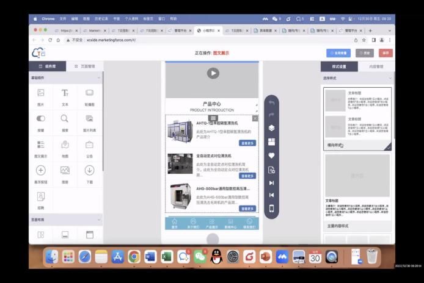The width and height of the screenshot is (424, 283).
Task: Select the 图片 image component
Action: pos(40,96)
